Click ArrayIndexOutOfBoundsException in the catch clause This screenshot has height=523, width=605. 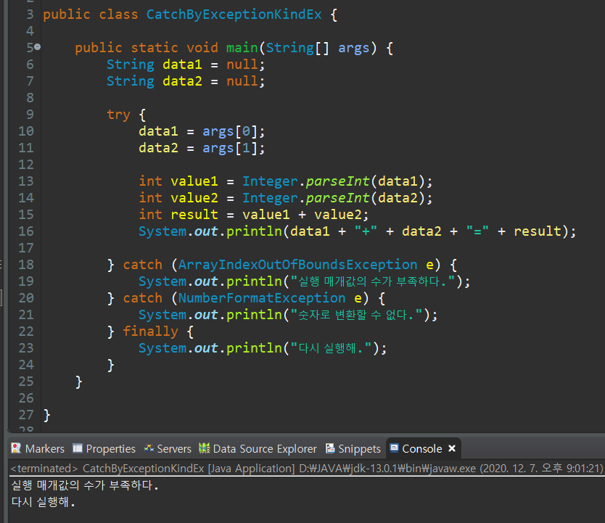297,265
